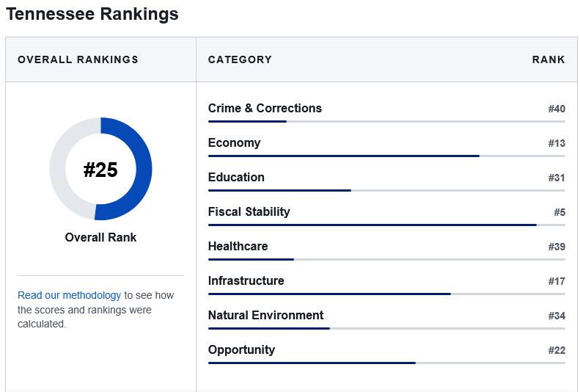This screenshot has width=580, height=392.
Task: Open the Read our methodology link
Action: click(x=69, y=295)
